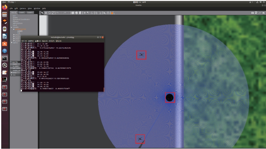Open the Help icon in dock

pos(5,51)
